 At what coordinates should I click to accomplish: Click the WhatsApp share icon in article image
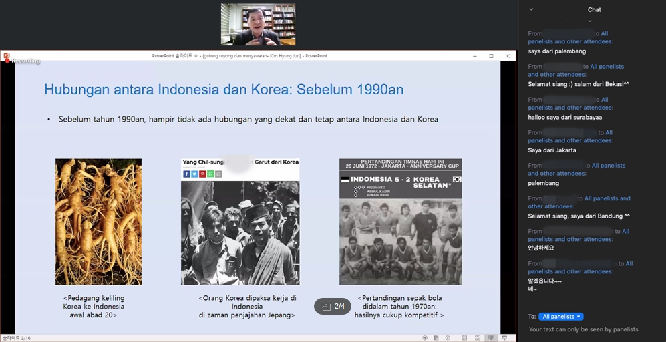[210, 174]
